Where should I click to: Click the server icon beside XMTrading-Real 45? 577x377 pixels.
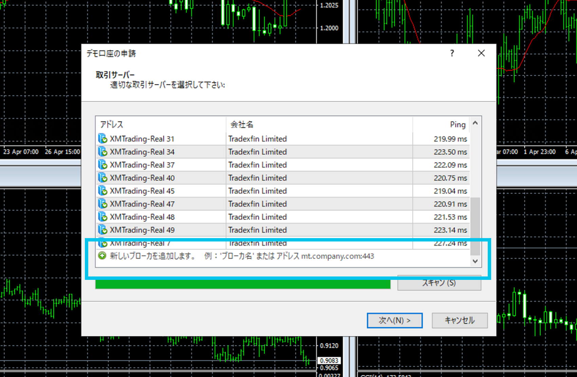(x=103, y=191)
